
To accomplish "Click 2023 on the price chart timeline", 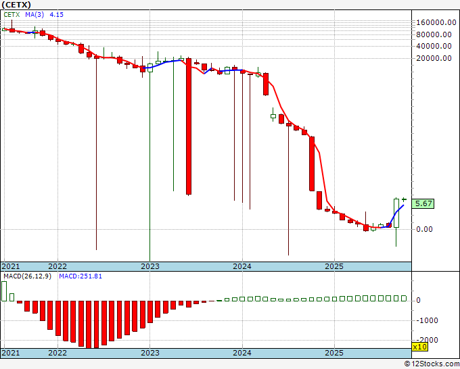I will (x=150, y=266).
